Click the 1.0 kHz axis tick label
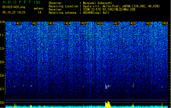Viewport: 171px width, 108px height. coord(2,49)
